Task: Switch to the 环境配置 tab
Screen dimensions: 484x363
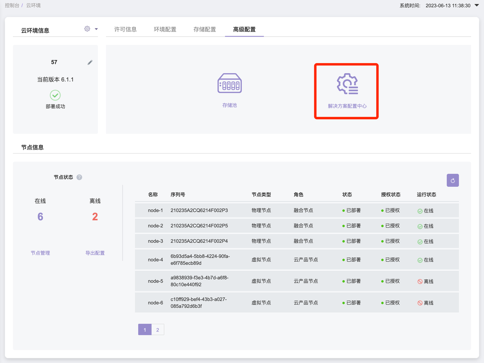Action: pyautogui.click(x=165, y=29)
